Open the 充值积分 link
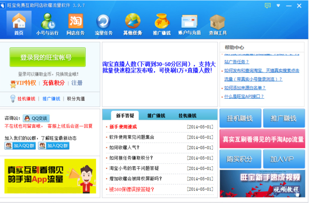Viewport: 309px width, 203px height. coord(54,83)
